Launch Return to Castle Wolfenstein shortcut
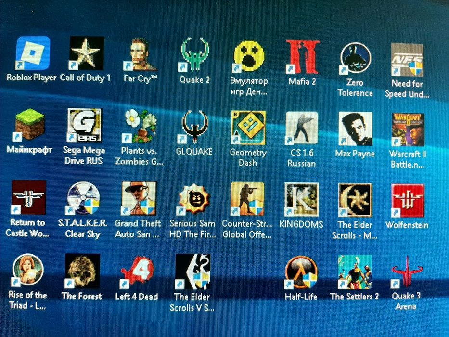Viewport: 449px width, 337px height. tap(28, 197)
